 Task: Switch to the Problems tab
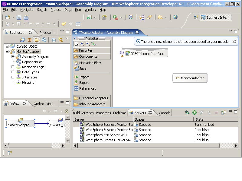119,113
